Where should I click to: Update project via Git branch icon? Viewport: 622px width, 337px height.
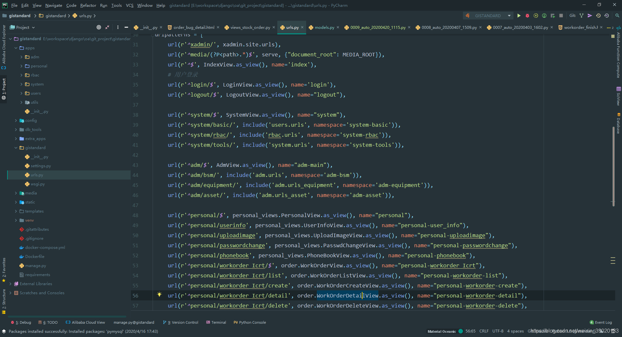(582, 16)
